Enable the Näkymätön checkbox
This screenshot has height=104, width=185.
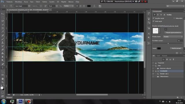(x=174, y=18)
